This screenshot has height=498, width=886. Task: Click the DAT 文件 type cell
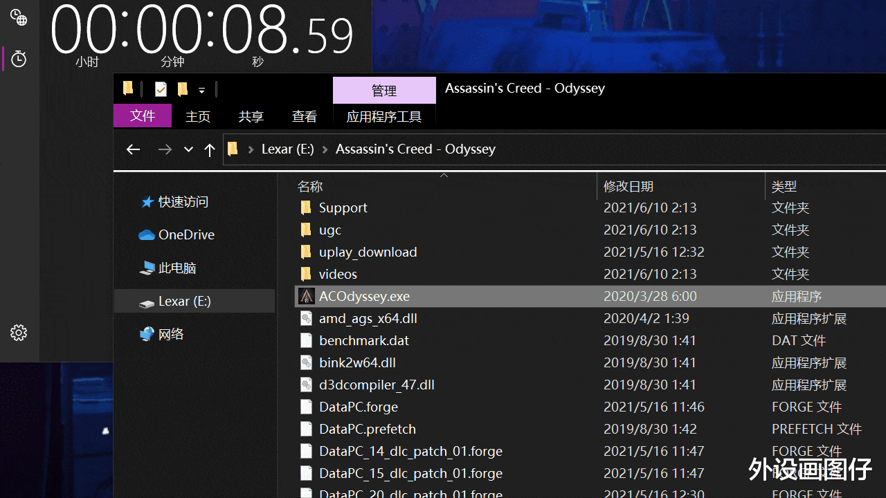[799, 340]
